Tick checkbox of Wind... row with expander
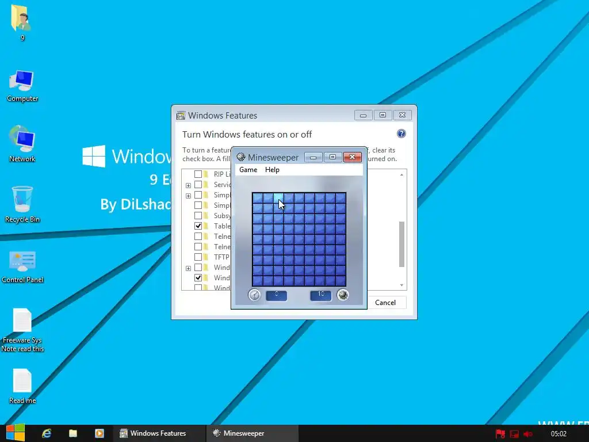Image resolution: width=589 pixels, height=442 pixels. pos(198,268)
